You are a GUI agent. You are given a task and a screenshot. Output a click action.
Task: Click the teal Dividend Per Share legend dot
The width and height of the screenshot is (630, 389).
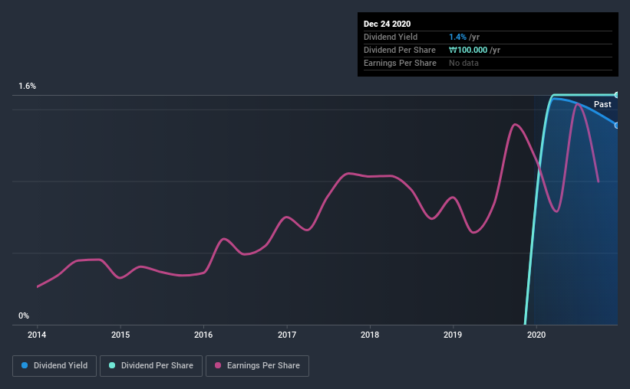pyautogui.click(x=112, y=365)
